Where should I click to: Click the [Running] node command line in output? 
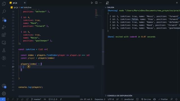(144, 11)
